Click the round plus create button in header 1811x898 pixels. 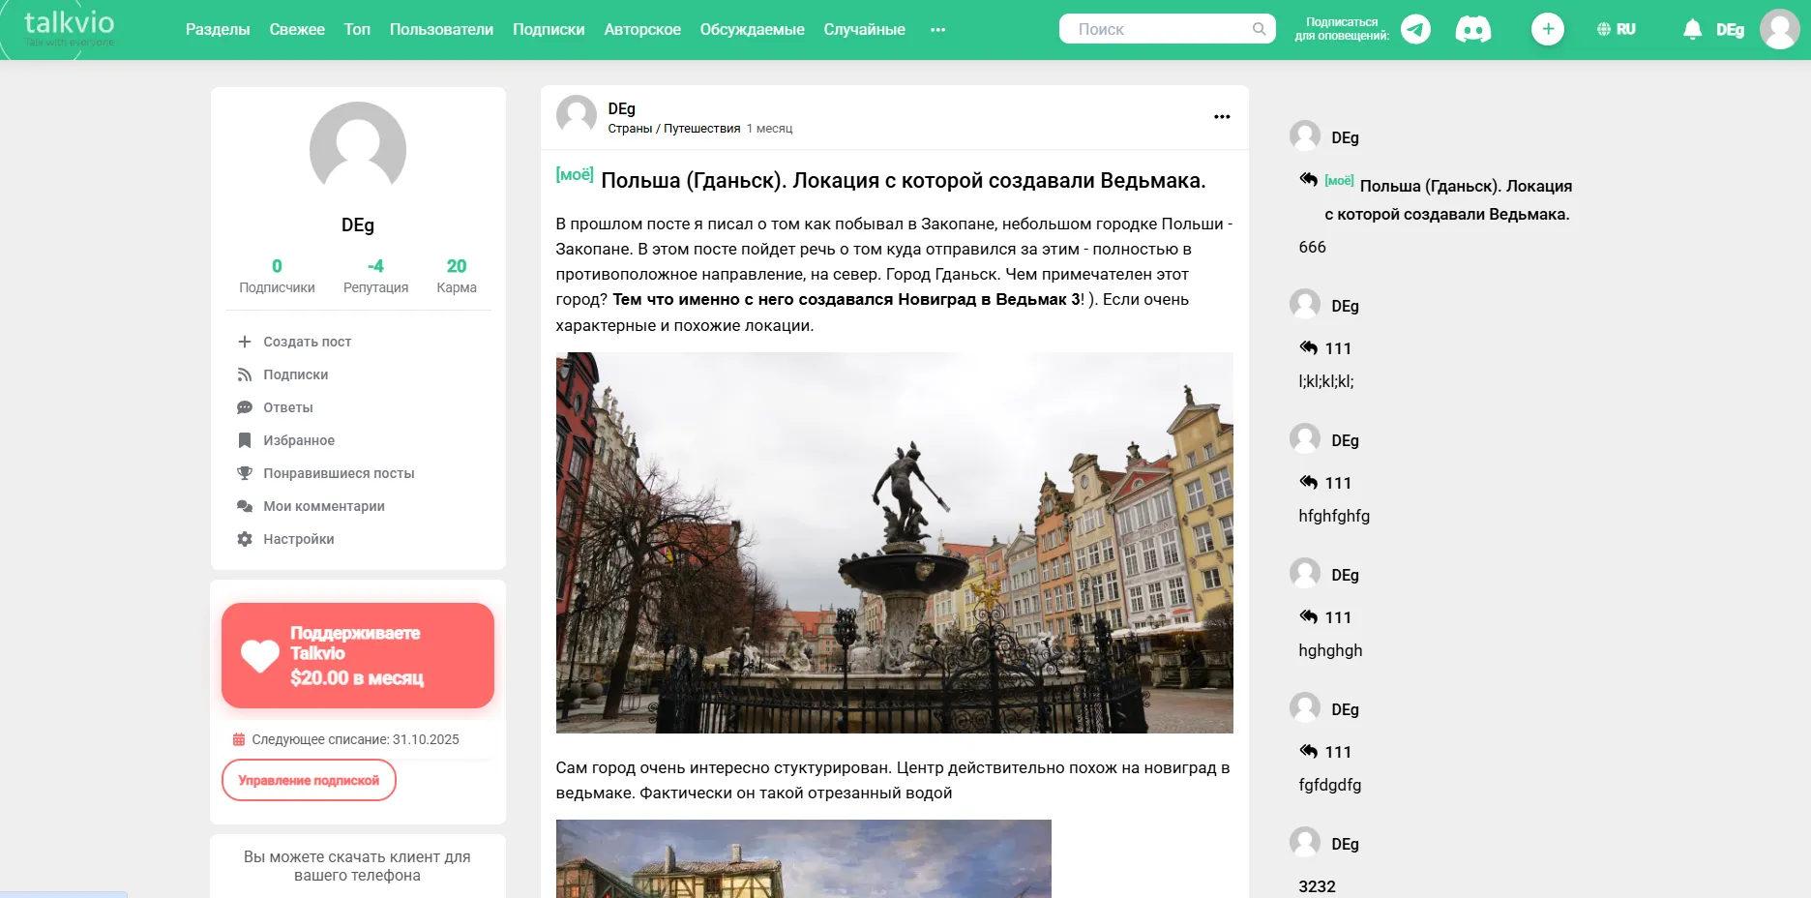(1548, 29)
